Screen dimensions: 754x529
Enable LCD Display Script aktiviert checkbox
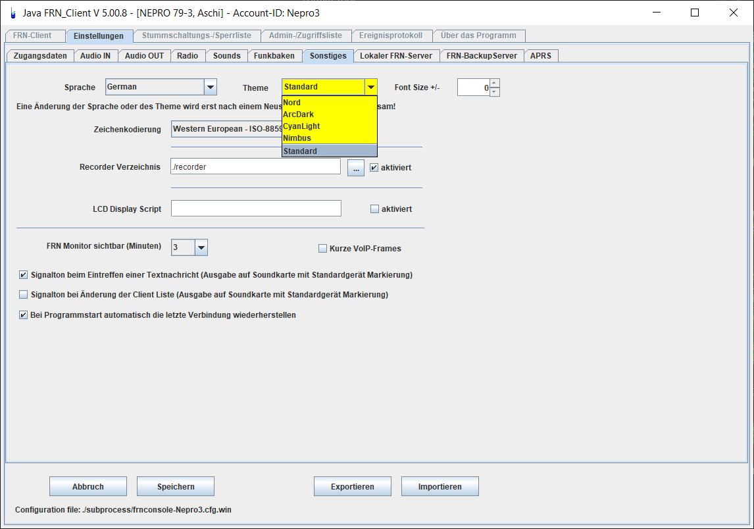[x=374, y=209]
